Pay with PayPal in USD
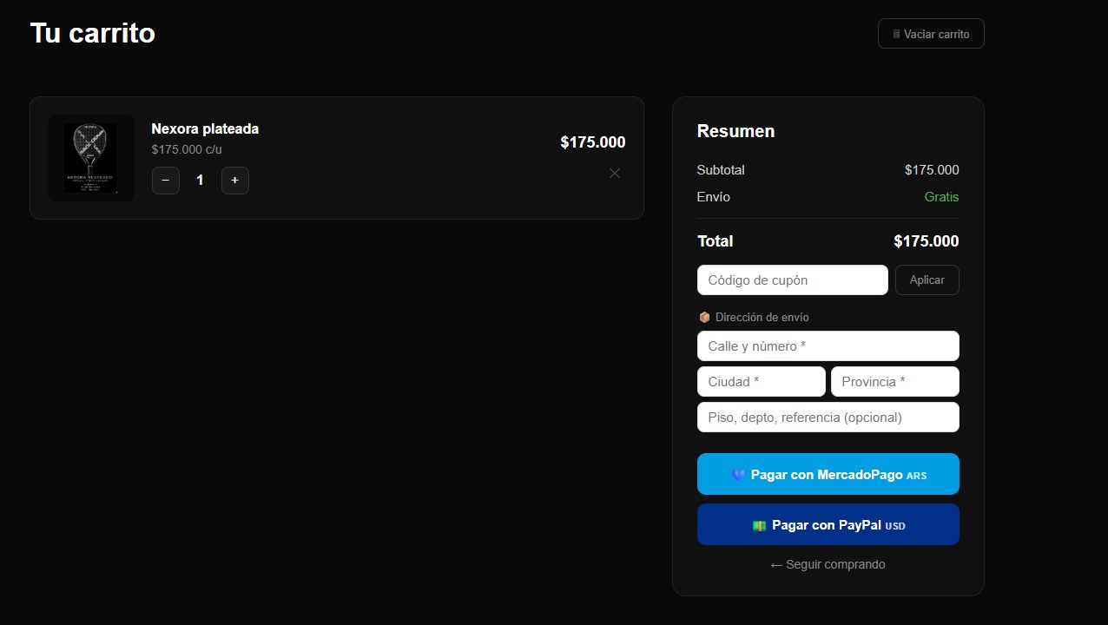The height and width of the screenshot is (625, 1108). pyautogui.click(x=828, y=524)
